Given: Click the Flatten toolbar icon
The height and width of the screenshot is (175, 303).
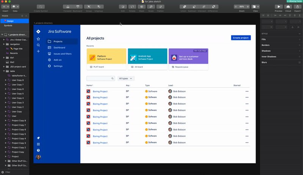Looking at the screenshot, I should pyautogui.click(x=160, y=6).
